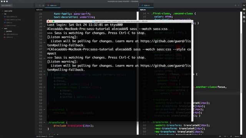
Task: Click the 'Last login' line in Terminal
Action: pyautogui.click(x=85, y=25)
